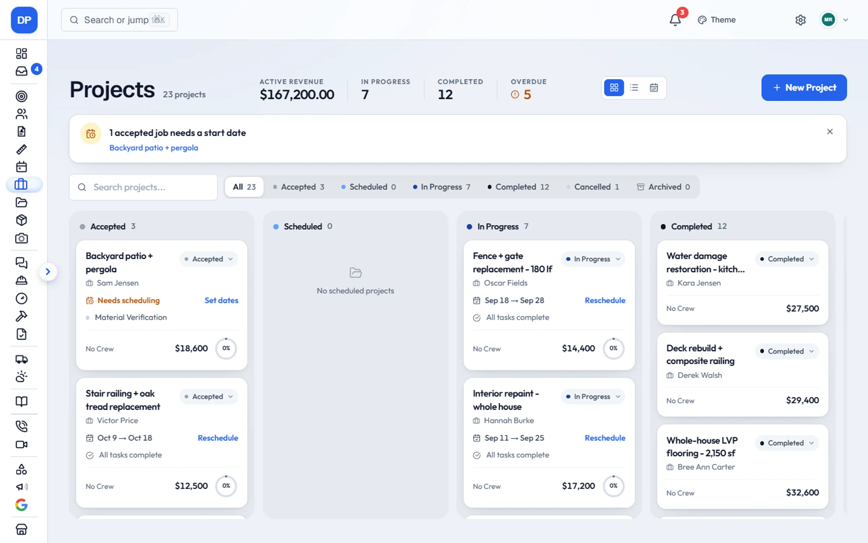Open the Google icon in sidebar
This screenshot has width=868, height=543.
tap(21, 505)
